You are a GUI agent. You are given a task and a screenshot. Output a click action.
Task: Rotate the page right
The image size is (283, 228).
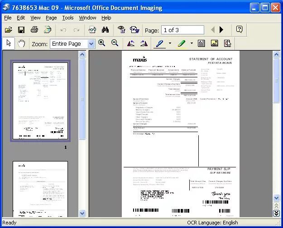(144, 43)
